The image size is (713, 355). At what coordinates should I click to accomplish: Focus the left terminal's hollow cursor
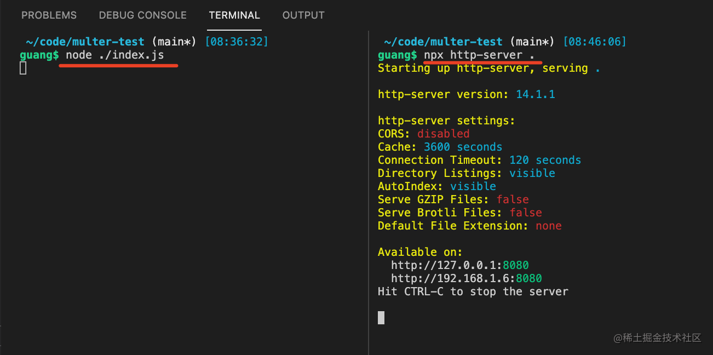[23, 68]
